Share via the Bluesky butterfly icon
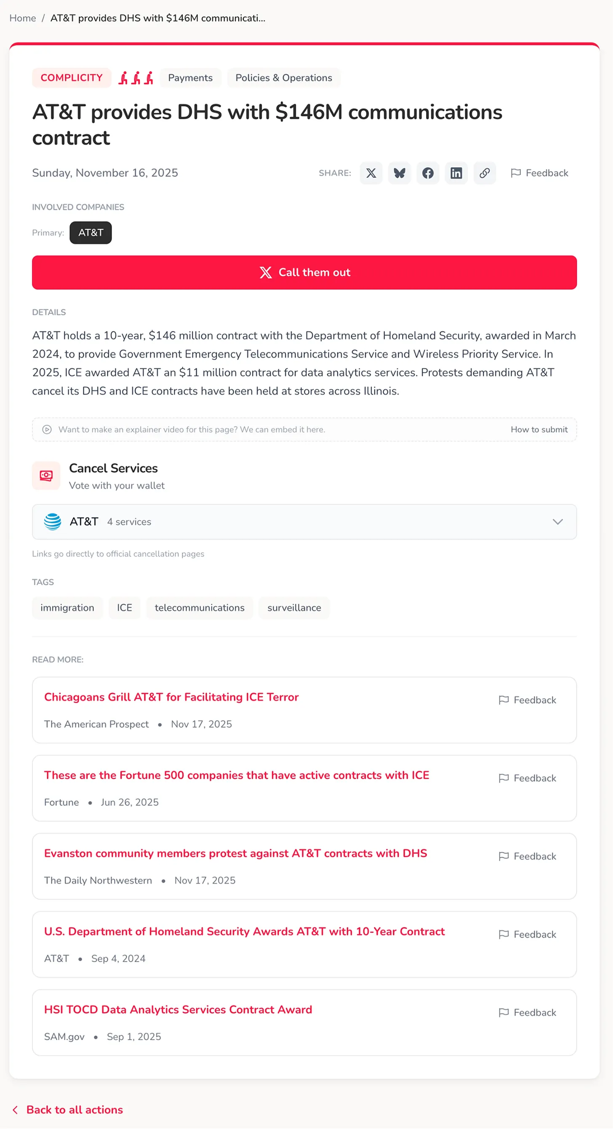This screenshot has width=613, height=1129. [399, 173]
